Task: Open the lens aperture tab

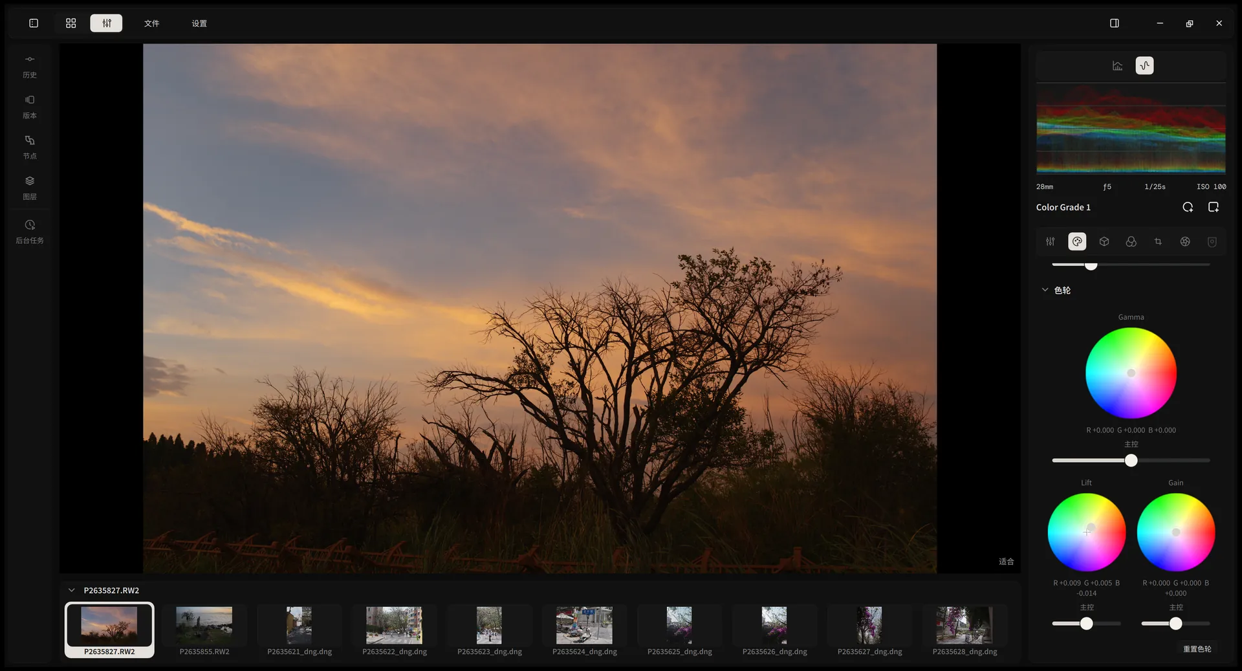Action: [x=1185, y=241]
